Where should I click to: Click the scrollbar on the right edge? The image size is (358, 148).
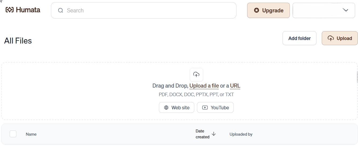click(357, 77)
